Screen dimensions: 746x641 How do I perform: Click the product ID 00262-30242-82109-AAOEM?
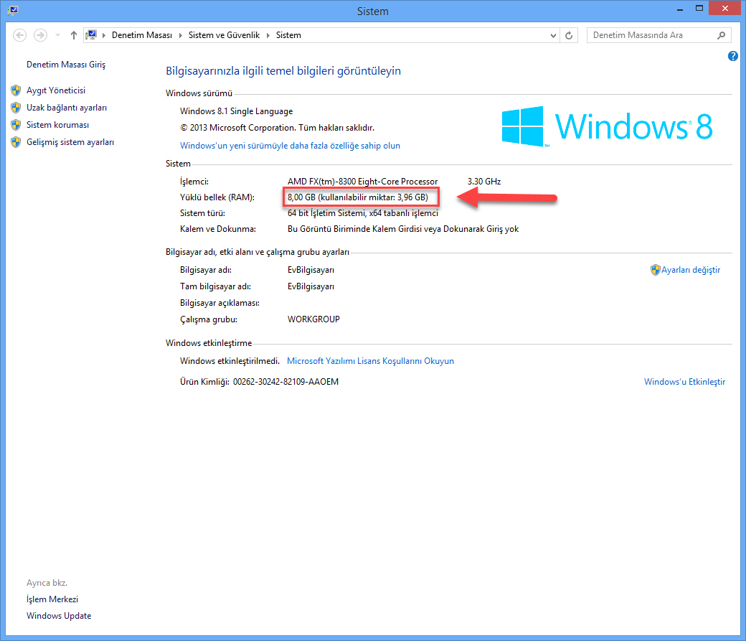tap(286, 382)
